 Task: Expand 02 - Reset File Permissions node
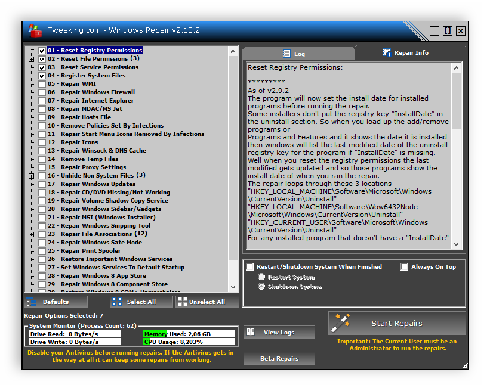point(31,59)
